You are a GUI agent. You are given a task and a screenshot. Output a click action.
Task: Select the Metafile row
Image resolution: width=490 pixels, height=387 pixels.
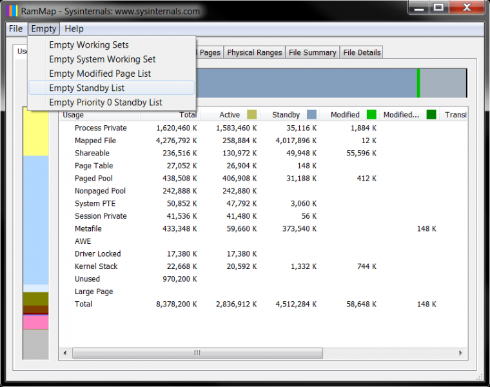(263, 228)
